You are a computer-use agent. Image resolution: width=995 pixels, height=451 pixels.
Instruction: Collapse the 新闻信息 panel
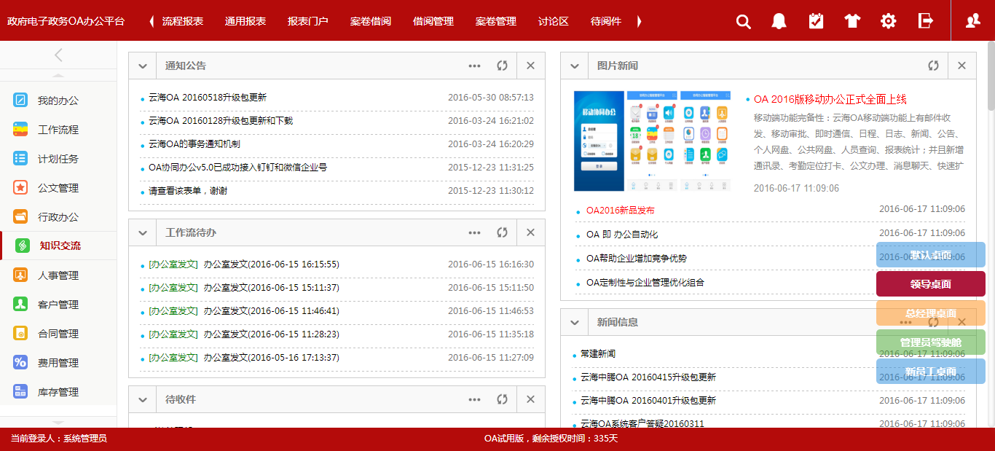coord(574,322)
